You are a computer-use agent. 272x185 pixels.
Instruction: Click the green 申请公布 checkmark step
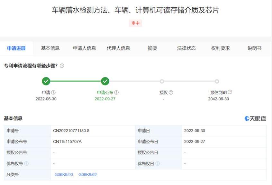point(105,81)
